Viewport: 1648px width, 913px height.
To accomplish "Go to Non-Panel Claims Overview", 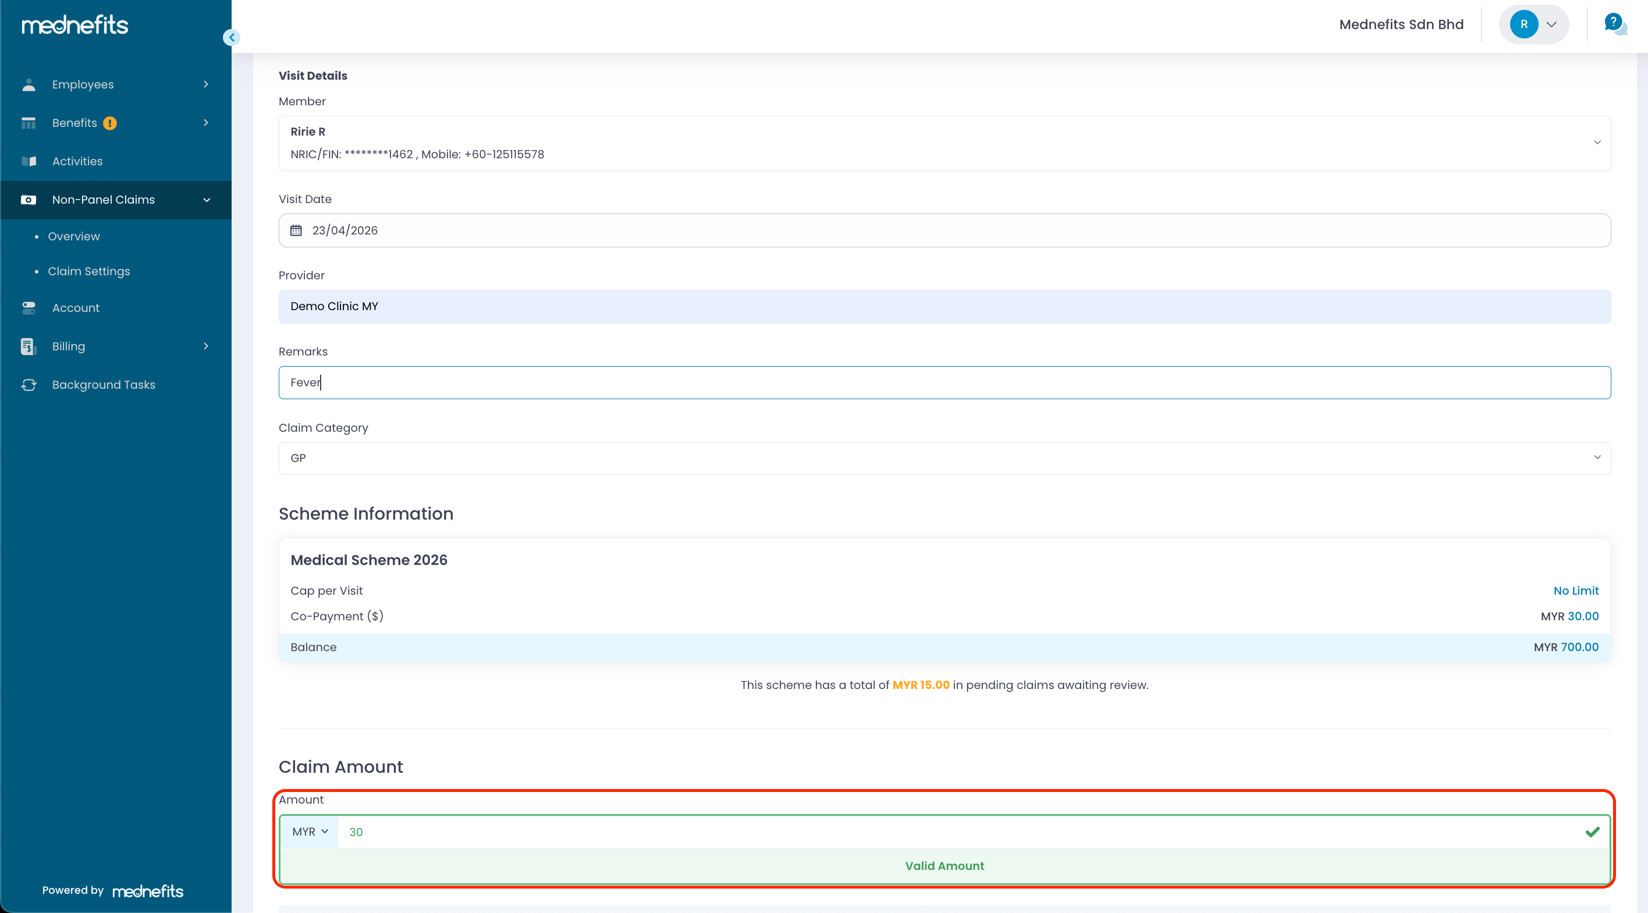I will (x=74, y=236).
